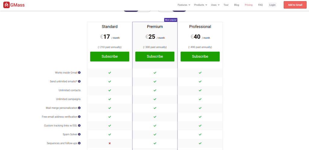This screenshot has height=150, width=309.
Task: Open info icon for Custom tracking links
Action: (x=79, y=126)
